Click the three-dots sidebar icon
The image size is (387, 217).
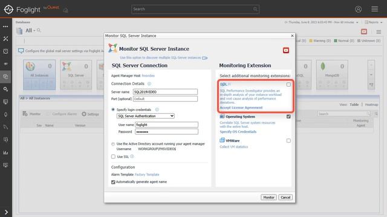pyautogui.click(x=5, y=27)
